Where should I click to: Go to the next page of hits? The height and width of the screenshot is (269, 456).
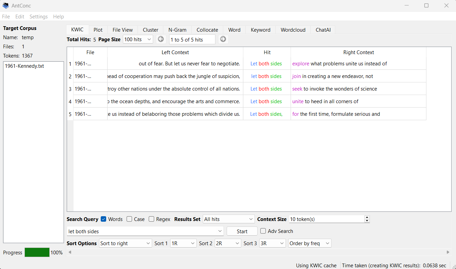tap(223, 39)
